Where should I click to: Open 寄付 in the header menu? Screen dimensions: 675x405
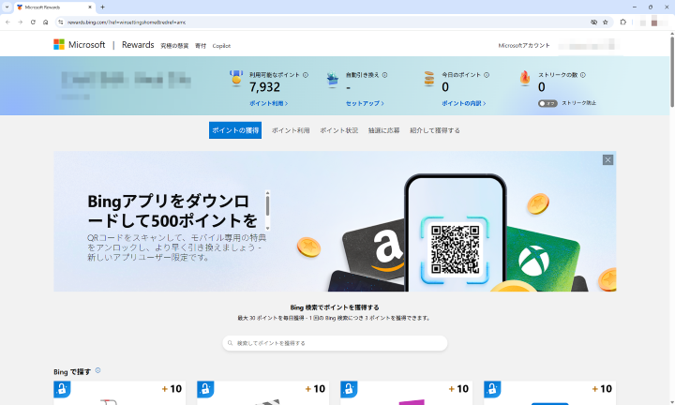[x=201, y=46]
